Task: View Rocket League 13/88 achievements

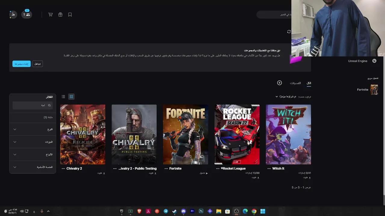Action: pos(252,173)
